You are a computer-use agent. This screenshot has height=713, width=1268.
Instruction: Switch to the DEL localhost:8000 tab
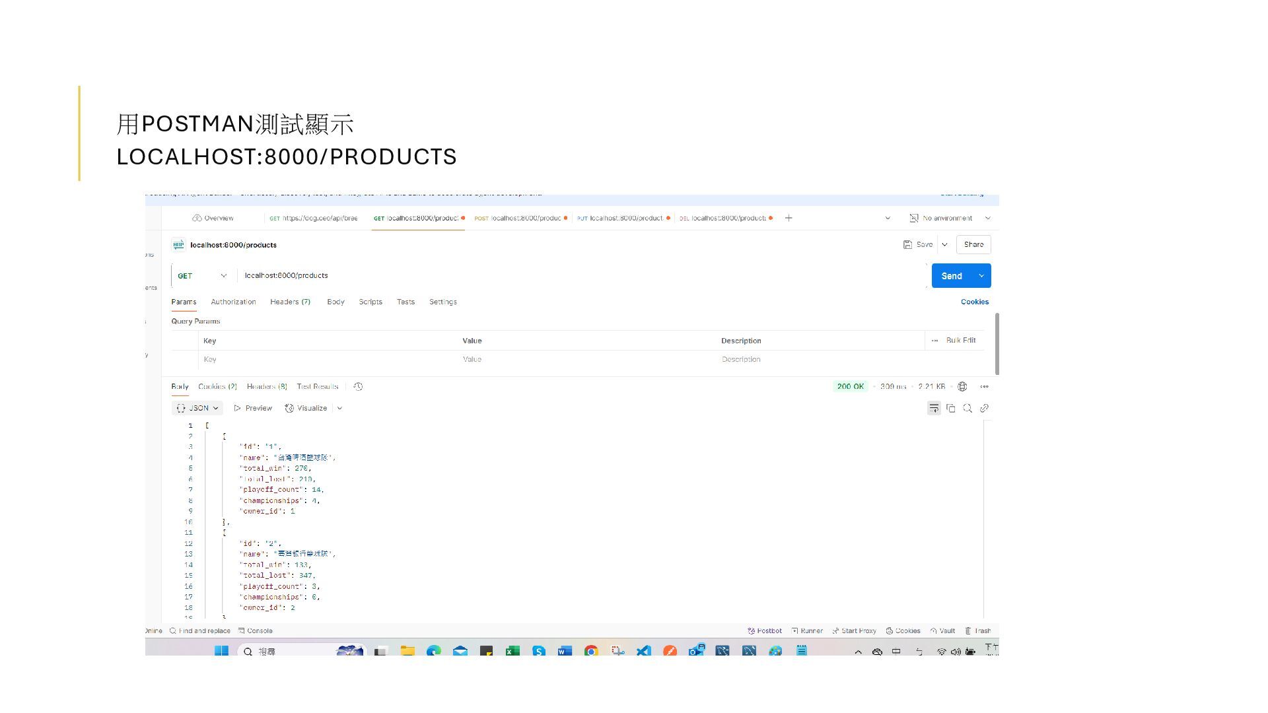[726, 218]
